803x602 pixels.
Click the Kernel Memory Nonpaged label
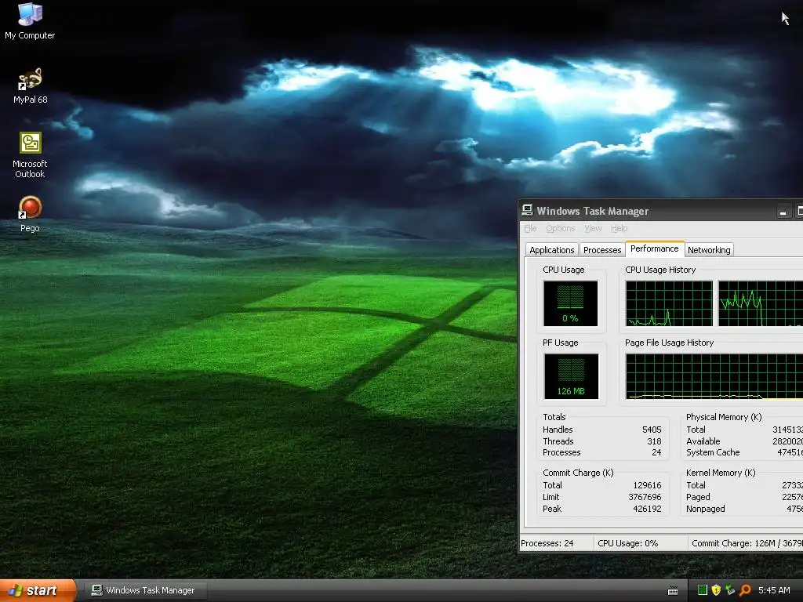pyautogui.click(x=706, y=509)
